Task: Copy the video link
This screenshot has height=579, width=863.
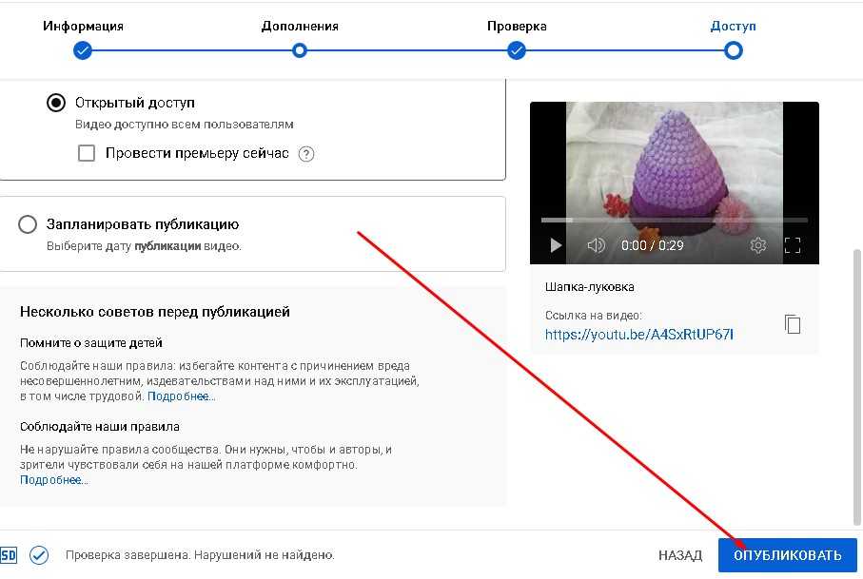Action: point(793,324)
